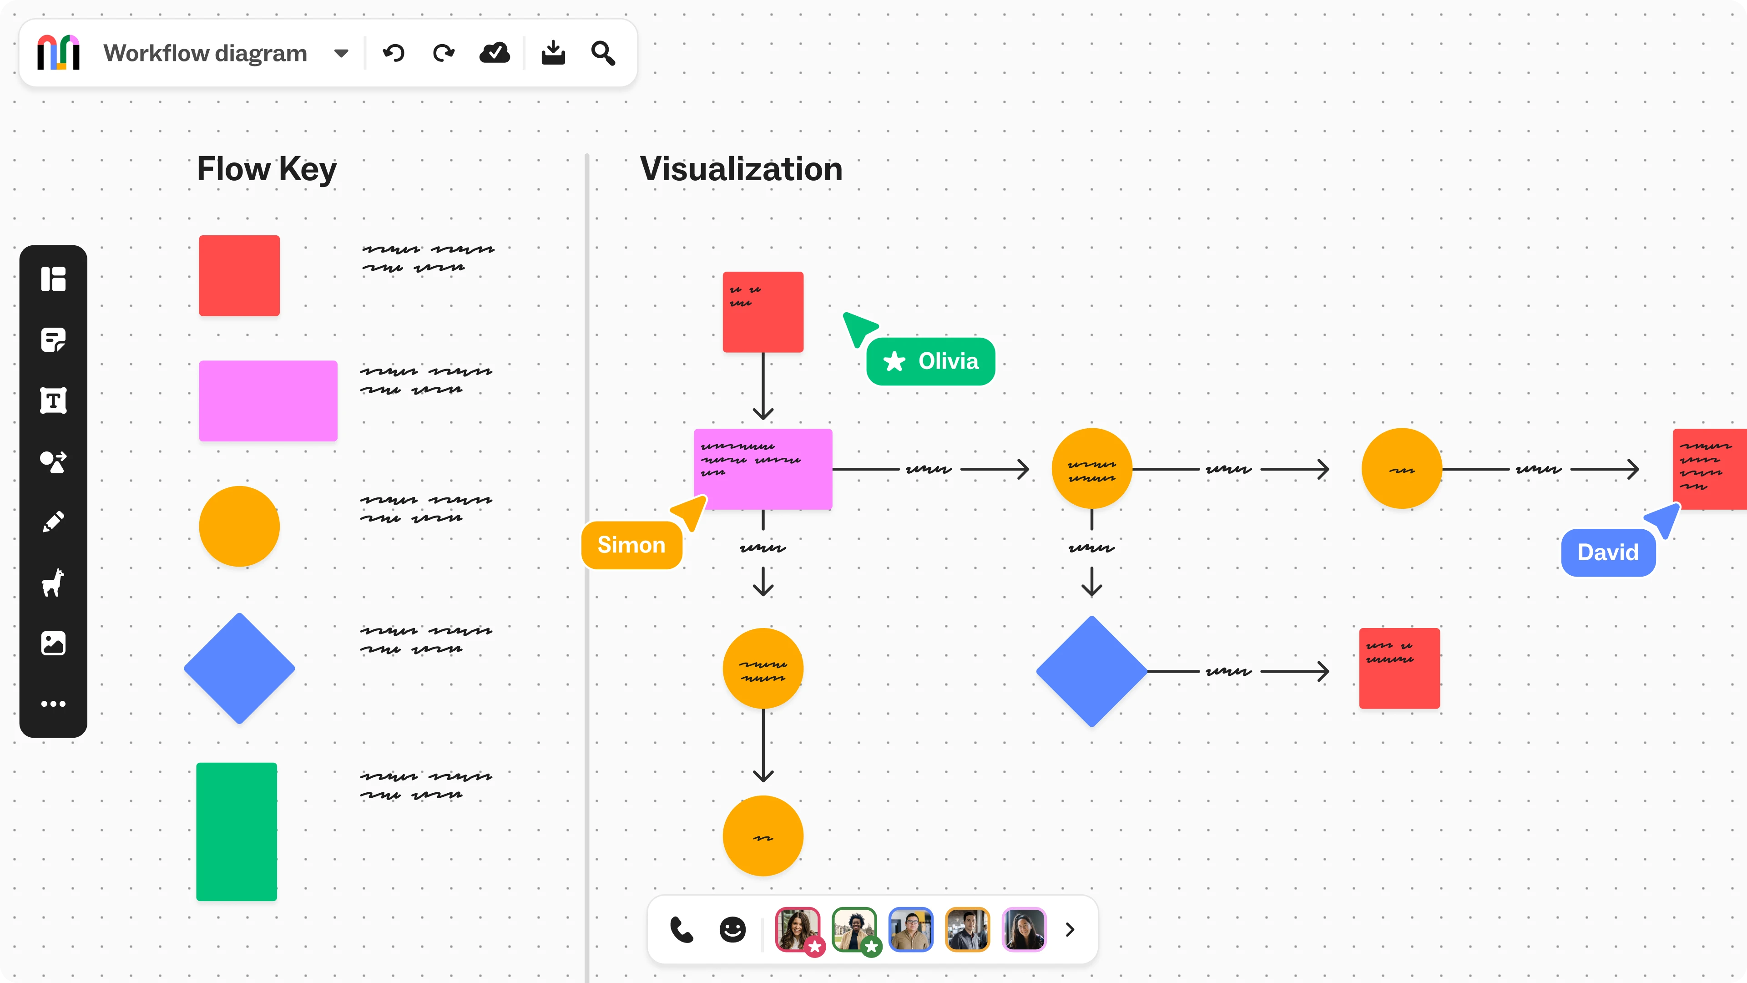Activate the search magnifier tool
1747x983 pixels.
[x=603, y=53]
